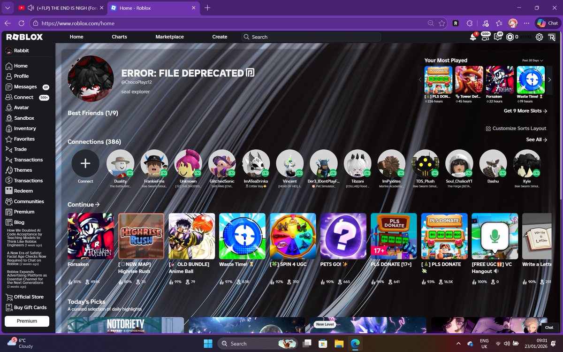Open Tower Defense in Your Most Played
The height and width of the screenshot is (352, 563).
tap(469, 80)
